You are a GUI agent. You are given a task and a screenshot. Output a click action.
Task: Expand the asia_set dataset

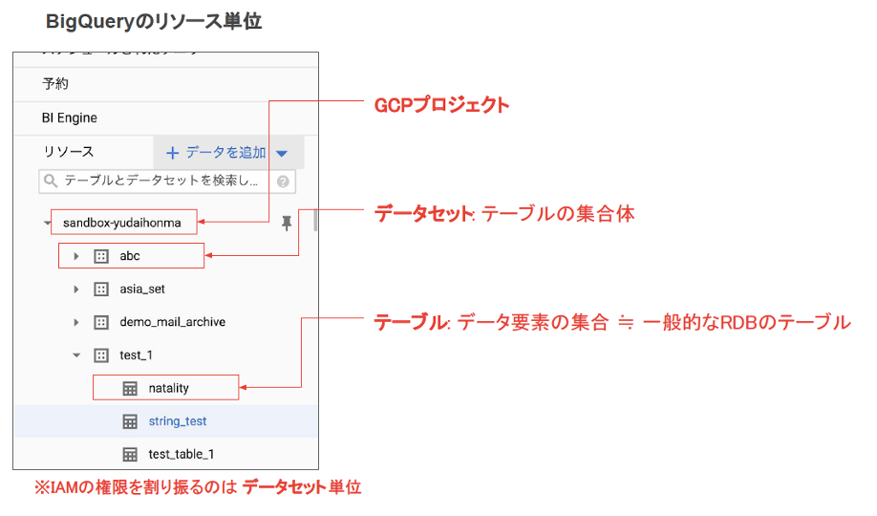(x=76, y=290)
